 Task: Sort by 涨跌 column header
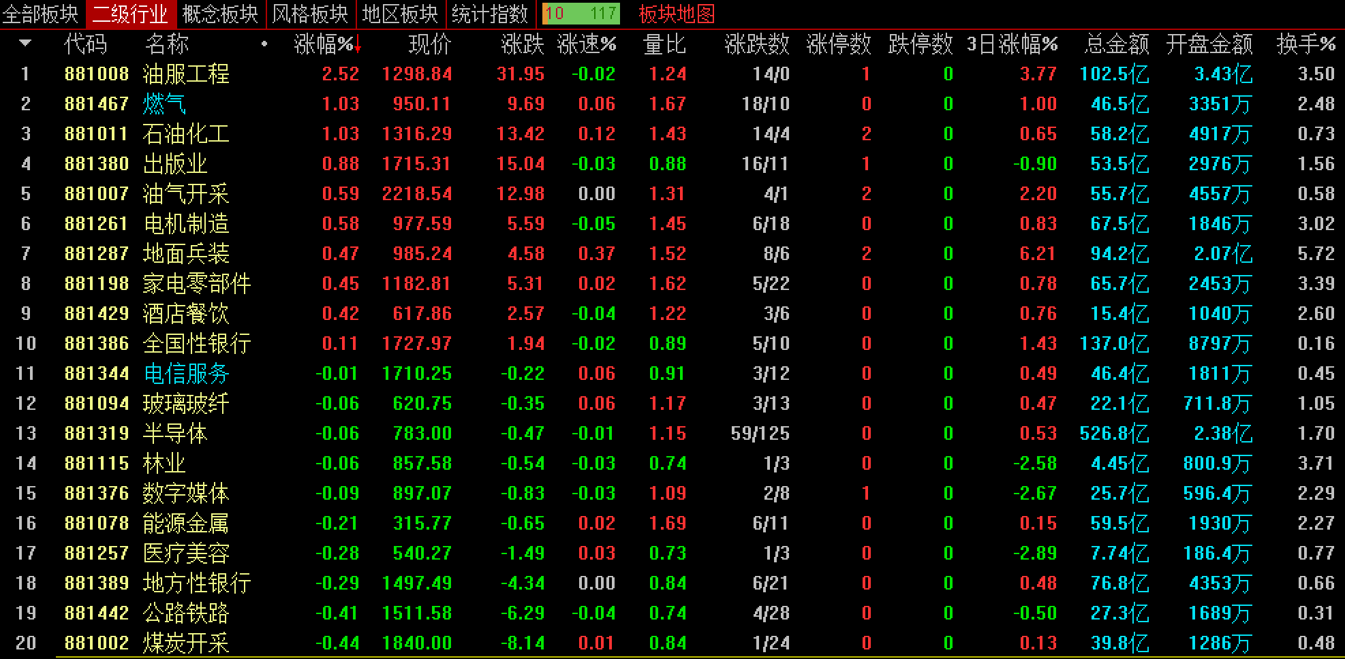point(523,44)
